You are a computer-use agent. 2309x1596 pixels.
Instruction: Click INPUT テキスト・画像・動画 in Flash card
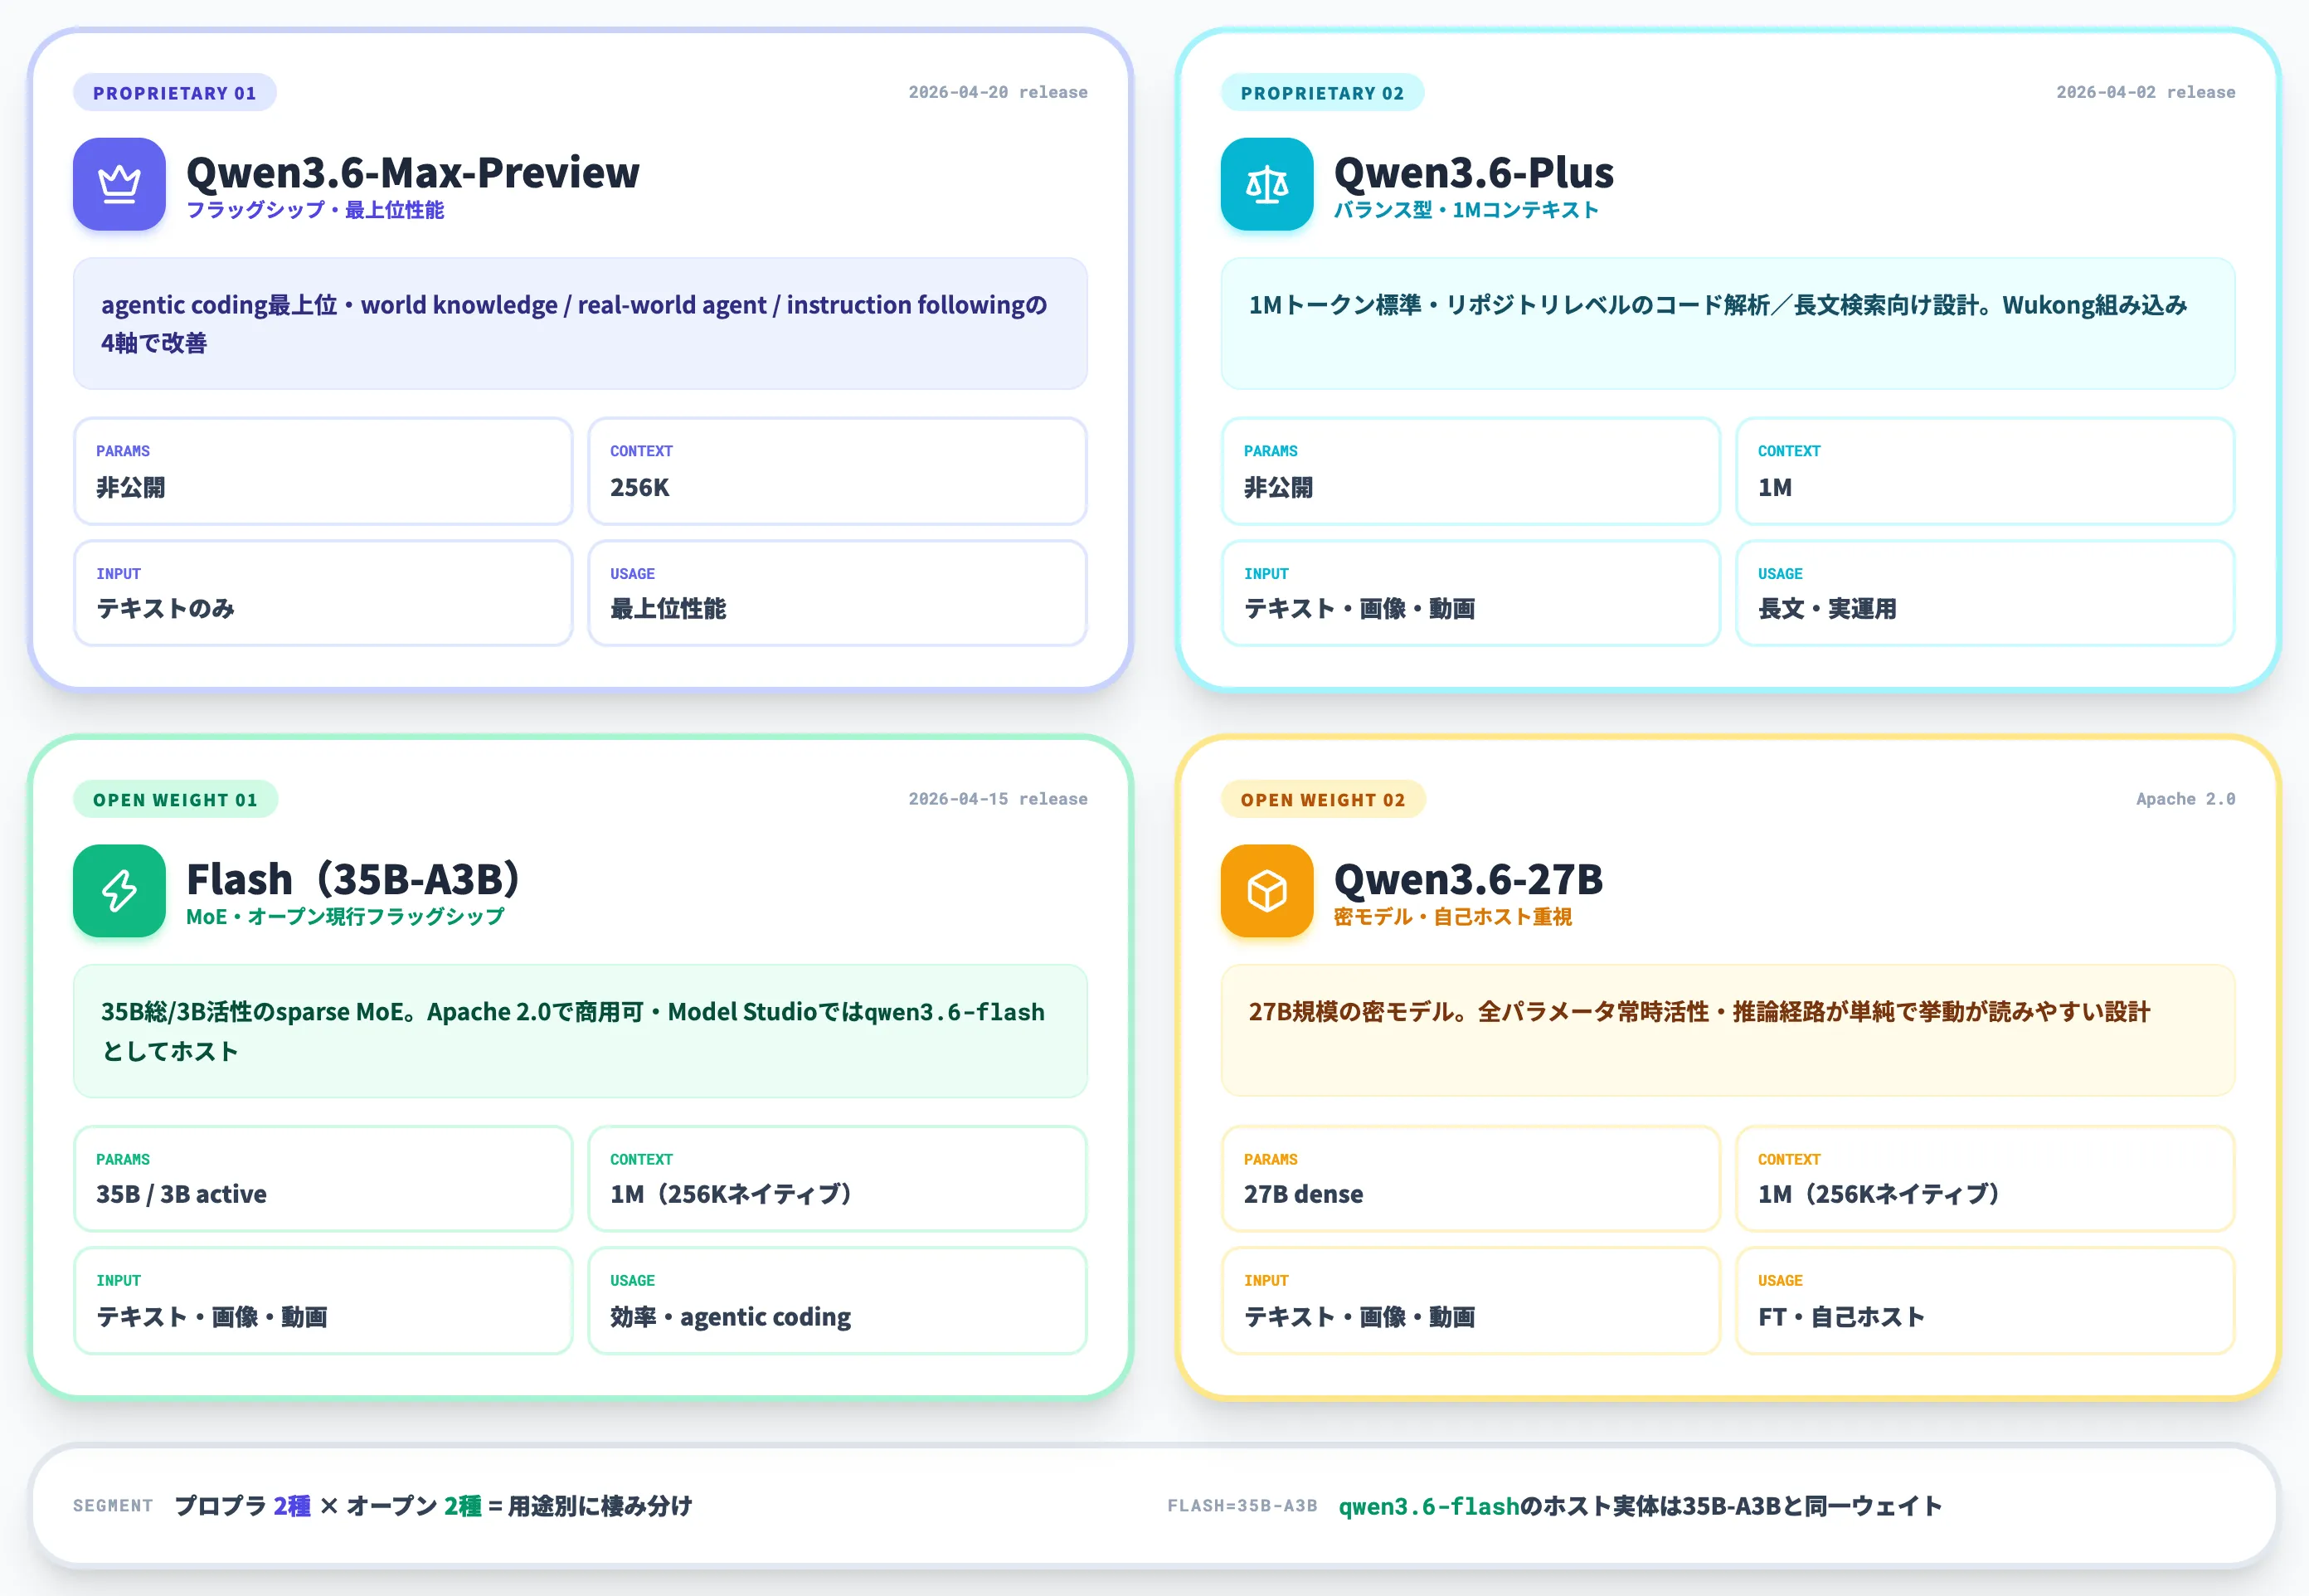click(x=323, y=1301)
